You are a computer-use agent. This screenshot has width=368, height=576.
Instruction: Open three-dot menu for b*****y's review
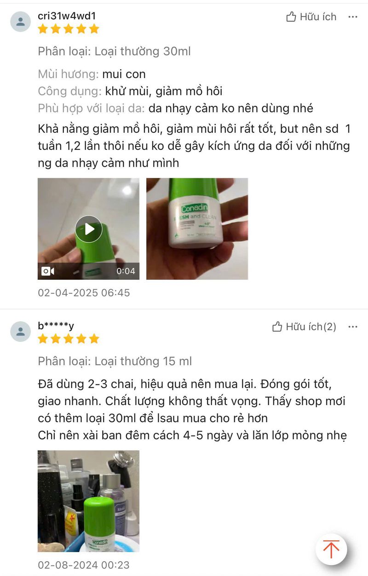pos(353,327)
